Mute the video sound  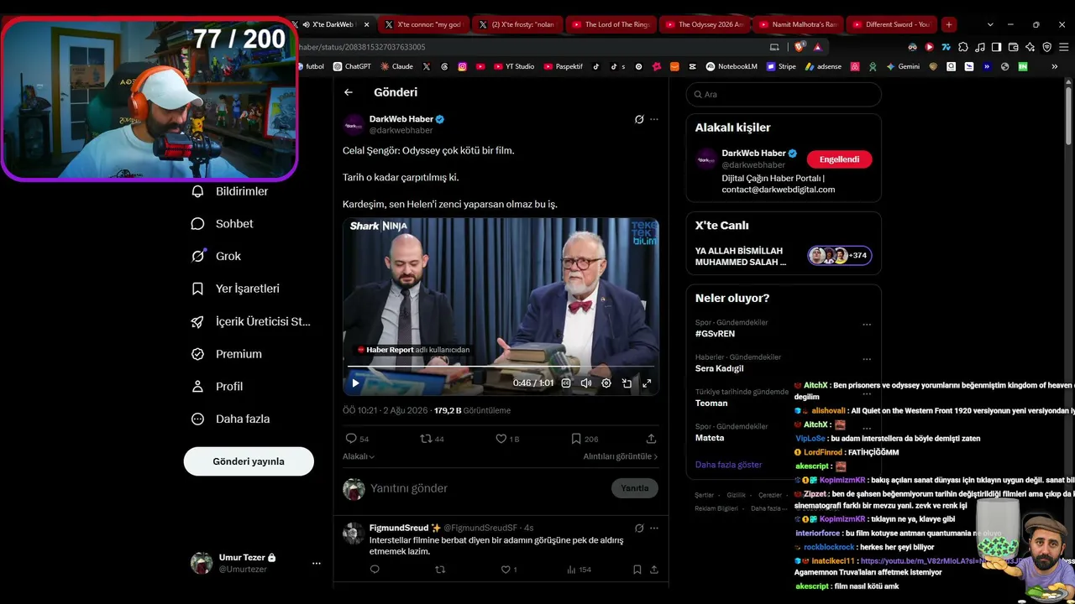[586, 383]
